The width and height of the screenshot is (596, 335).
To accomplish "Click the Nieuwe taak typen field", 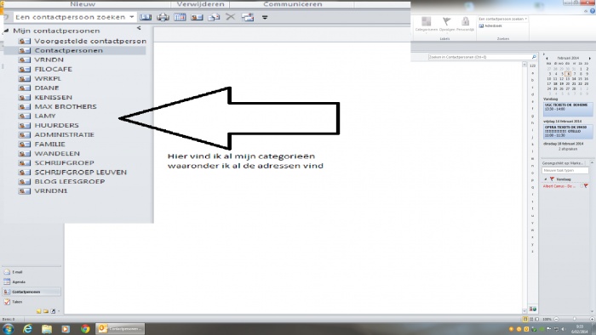I will pyautogui.click(x=564, y=170).
